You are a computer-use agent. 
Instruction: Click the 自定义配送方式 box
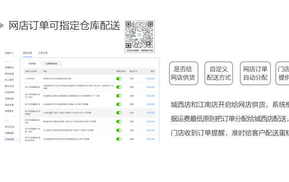219,73
